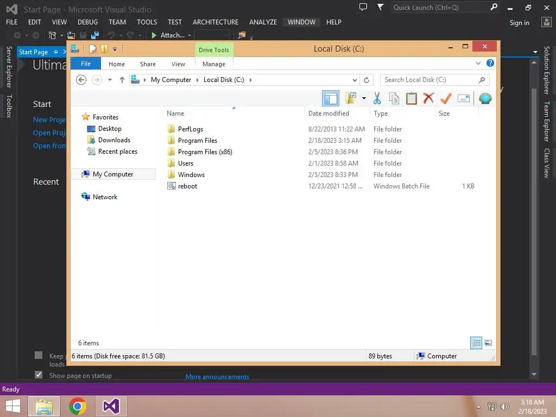
Task: Select the Program Files (x86) folder
Action: point(205,152)
